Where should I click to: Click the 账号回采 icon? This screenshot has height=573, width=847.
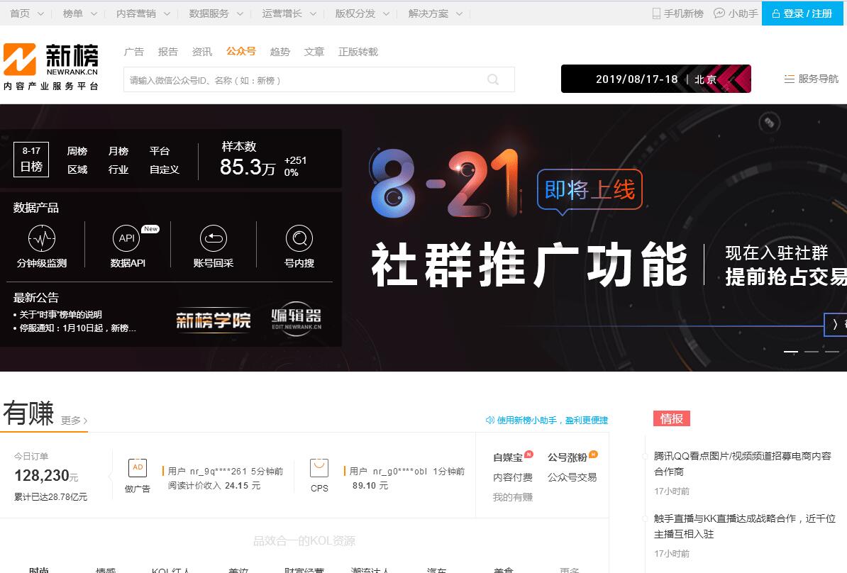213,238
